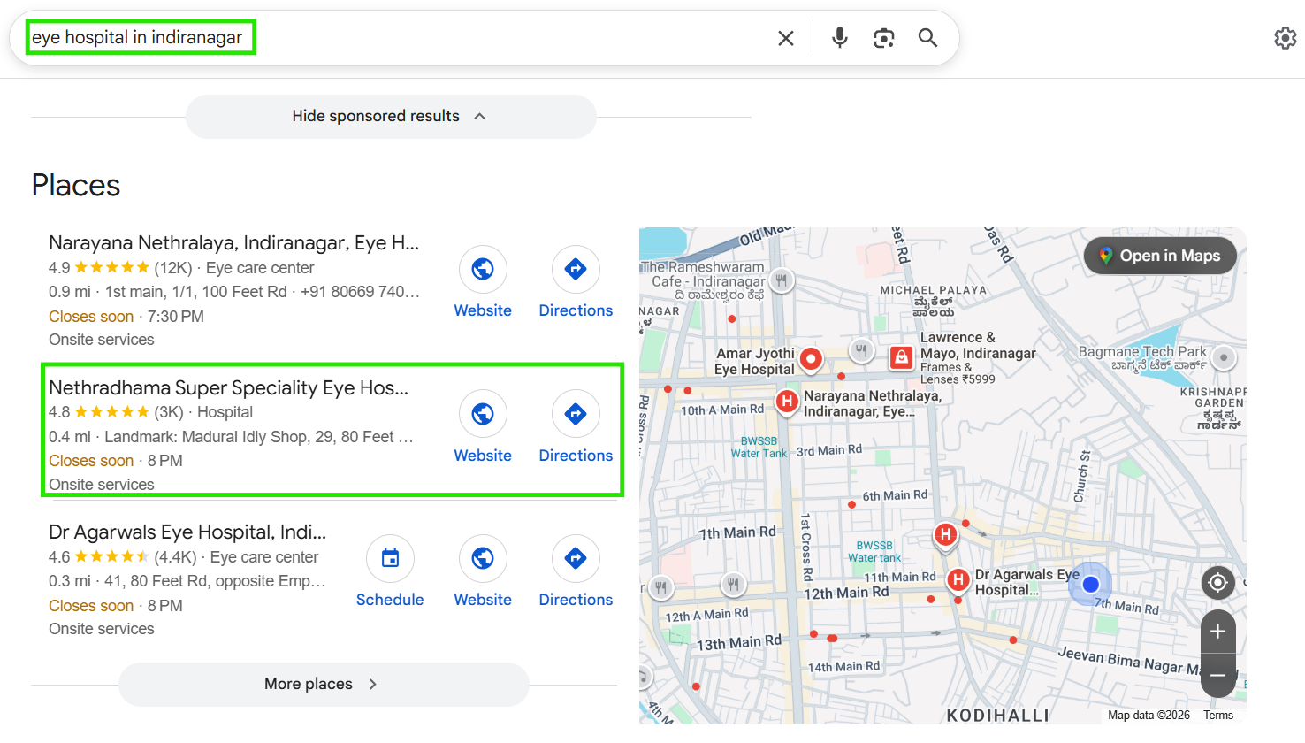The image size is (1305, 743).
Task: Select Dr Agarwals Eye Hospital listing title
Action: tap(187, 532)
